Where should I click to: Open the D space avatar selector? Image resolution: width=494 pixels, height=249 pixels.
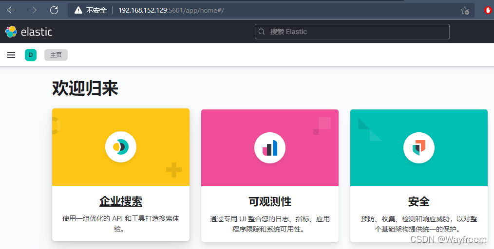point(31,55)
